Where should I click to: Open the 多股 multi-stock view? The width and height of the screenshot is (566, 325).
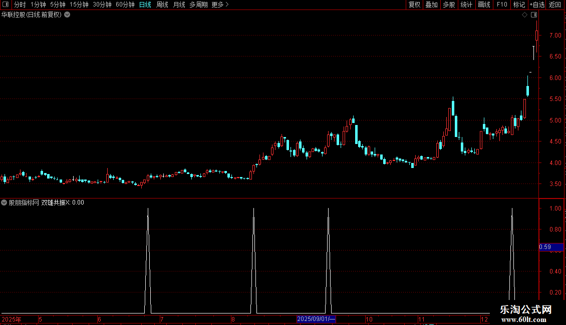[x=449, y=4]
